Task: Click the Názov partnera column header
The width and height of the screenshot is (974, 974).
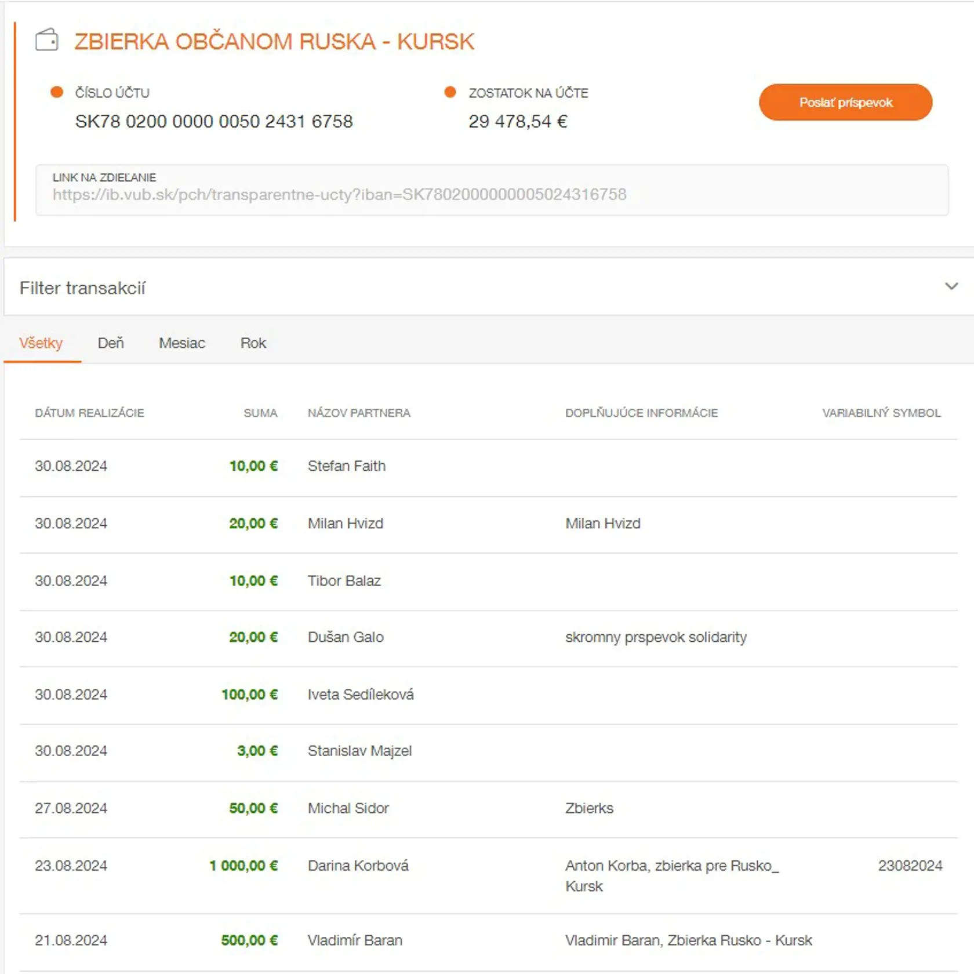Action: point(359,413)
